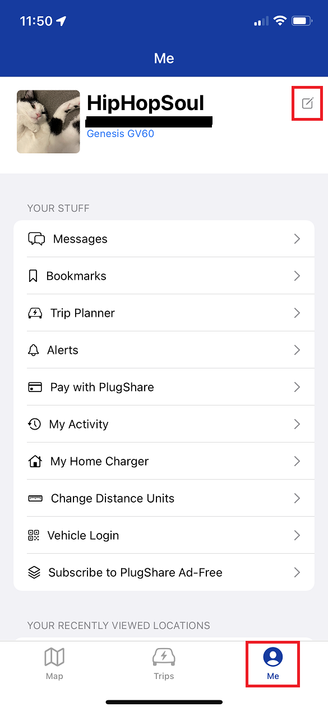Tap the Bookmarks ribbon icon
Image resolution: width=328 pixels, height=711 pixels.
33,276
